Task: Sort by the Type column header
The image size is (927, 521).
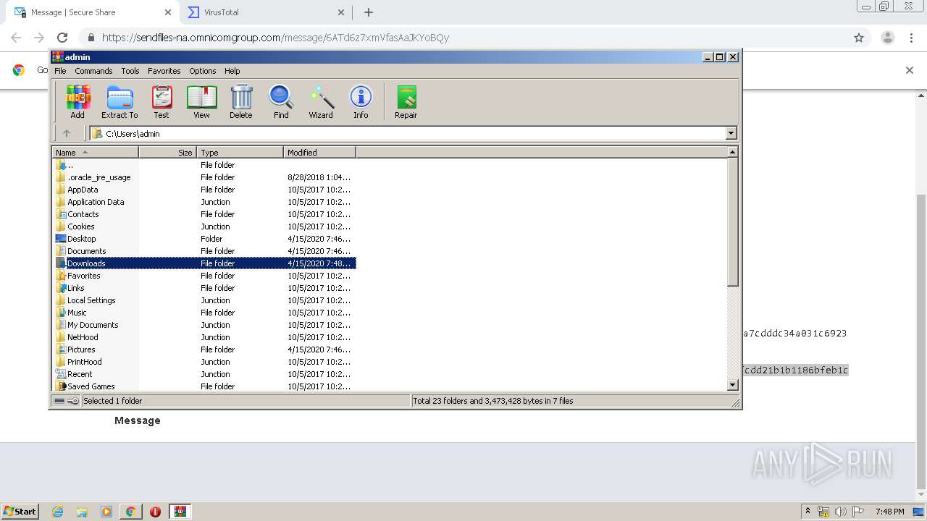Action: pos(240,153)
